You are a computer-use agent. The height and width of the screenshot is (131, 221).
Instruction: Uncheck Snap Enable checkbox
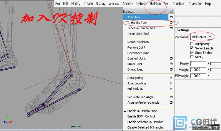click(192, 53)
